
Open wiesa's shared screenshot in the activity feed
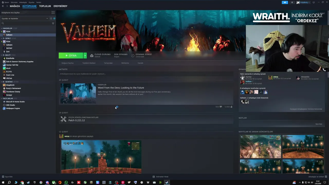(101, 156)
